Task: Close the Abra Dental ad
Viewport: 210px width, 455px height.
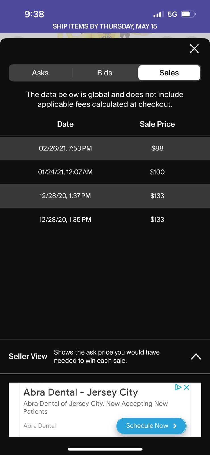Action: coord(187,387)
